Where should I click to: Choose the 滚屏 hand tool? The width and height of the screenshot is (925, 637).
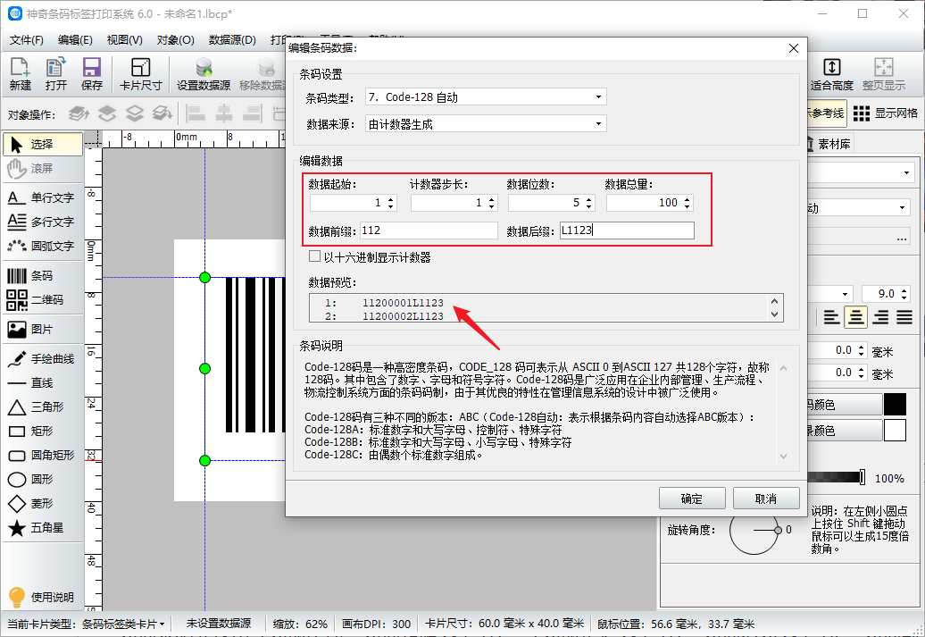click(43, 169)
